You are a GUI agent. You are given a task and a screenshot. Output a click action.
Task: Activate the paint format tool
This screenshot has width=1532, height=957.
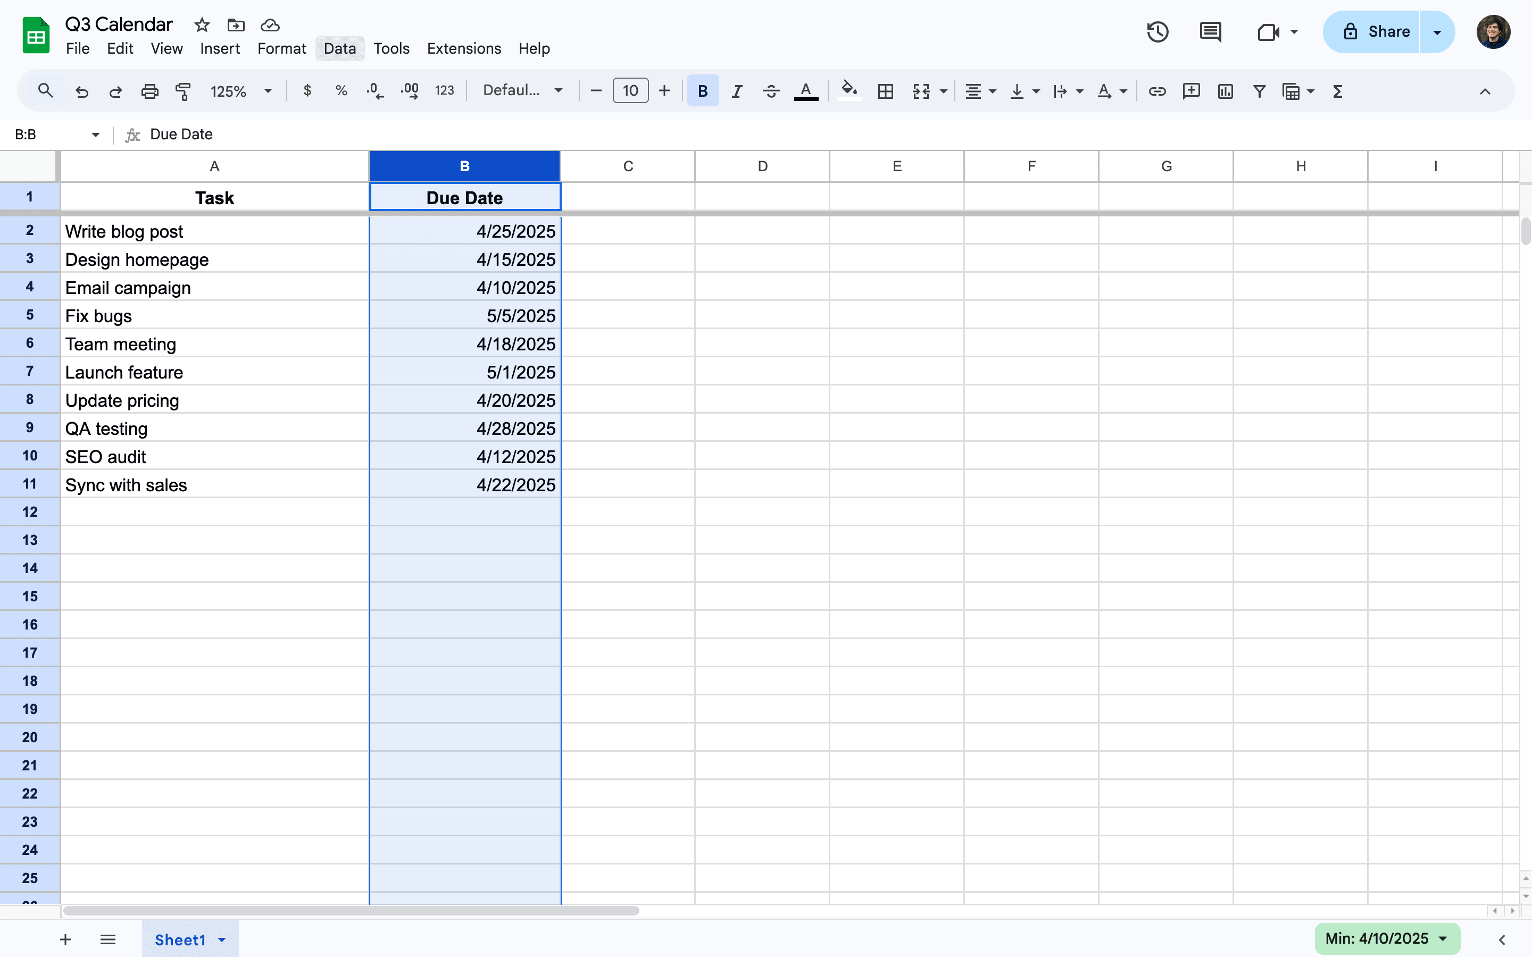pyautogui.click(x=183, y=92)
